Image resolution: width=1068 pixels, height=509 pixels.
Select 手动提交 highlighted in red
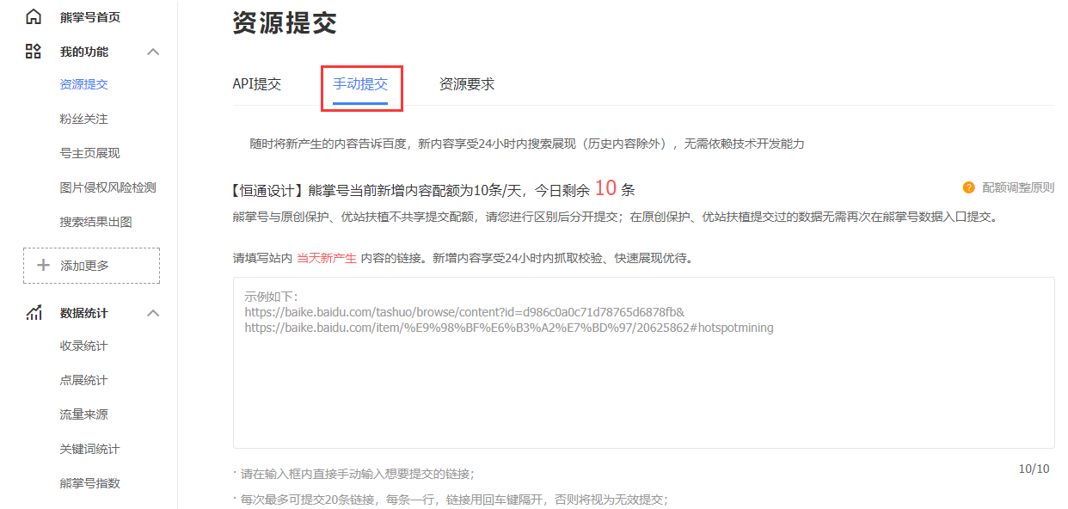coord(360,83)
